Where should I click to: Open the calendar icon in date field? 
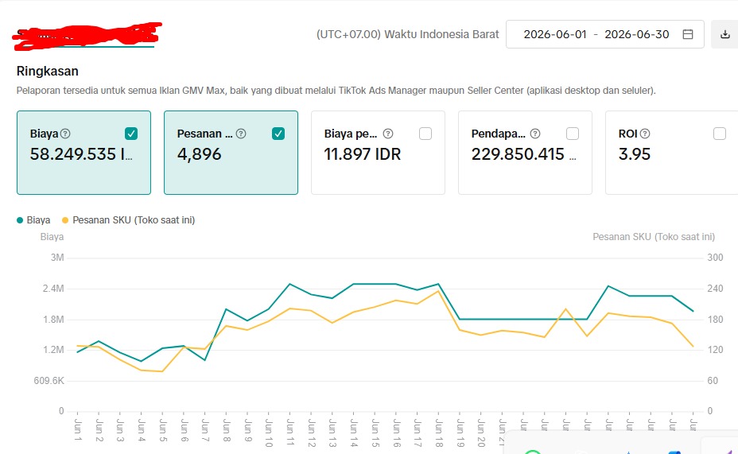click(688, 34)
